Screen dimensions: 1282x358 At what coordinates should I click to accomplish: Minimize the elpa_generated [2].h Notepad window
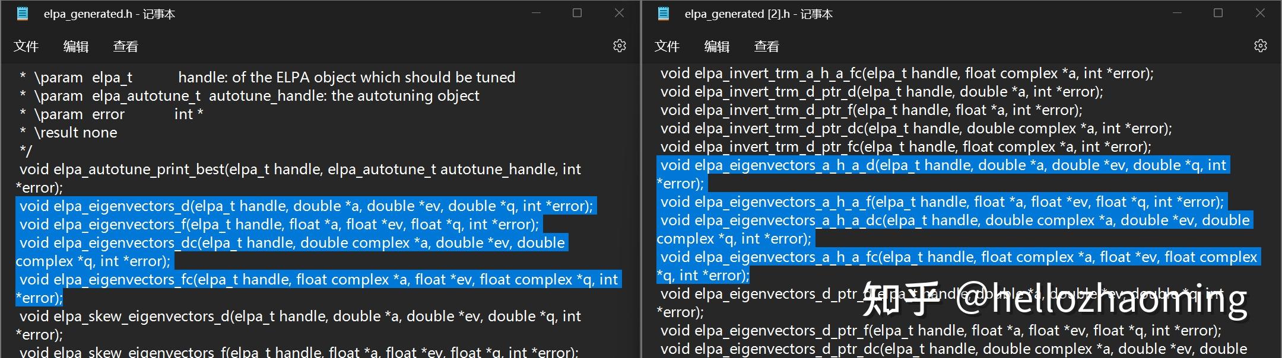[1177, 13]
